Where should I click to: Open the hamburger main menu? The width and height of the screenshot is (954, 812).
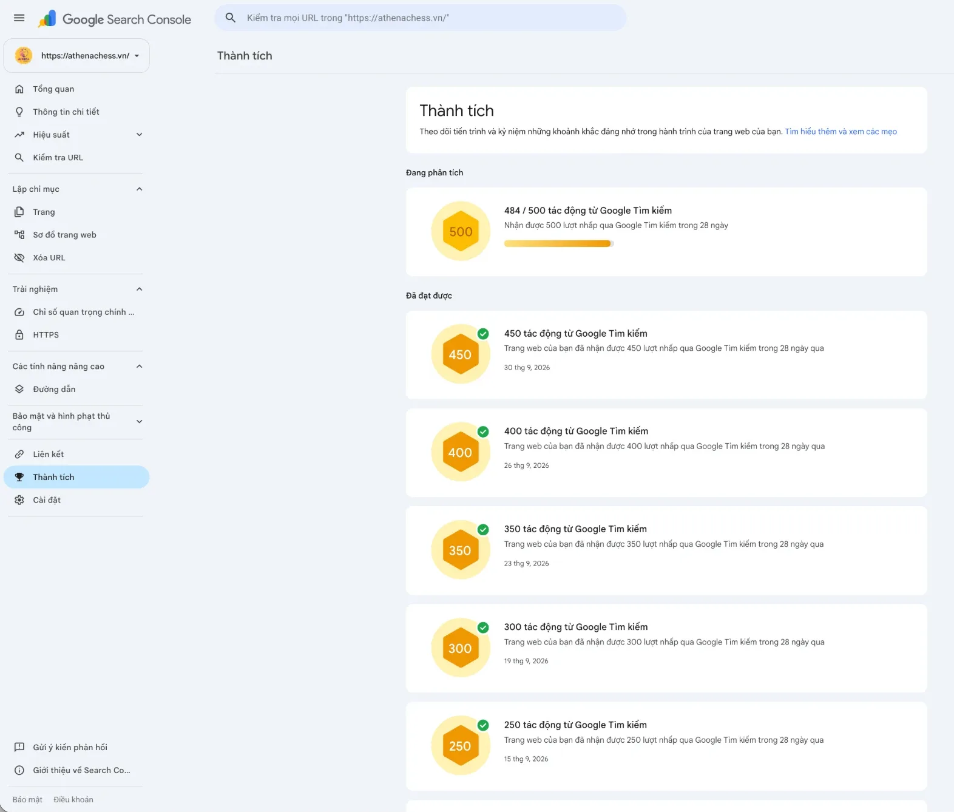pos(19,18)
